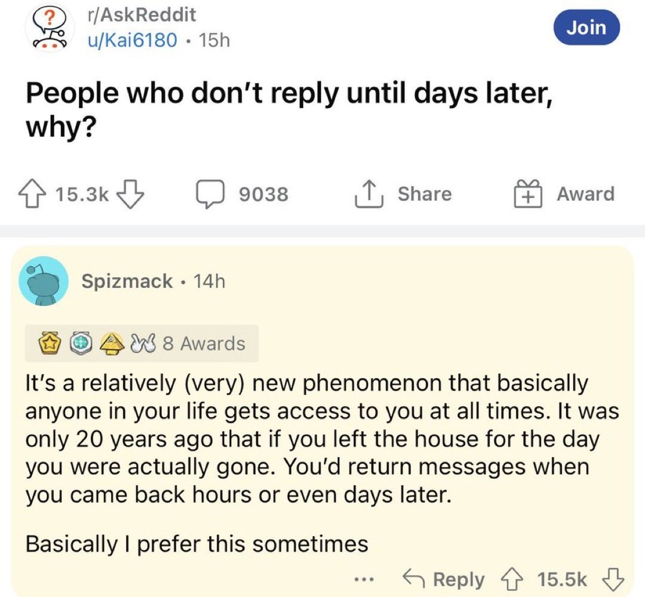Open post title about replying days later
This screenshot has height=597, width=645.
pyautogui.click(x=287, y=109)
